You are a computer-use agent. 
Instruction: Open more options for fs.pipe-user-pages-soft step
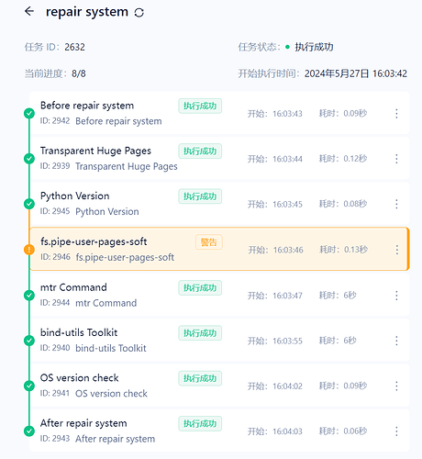(x=397, y=250)
